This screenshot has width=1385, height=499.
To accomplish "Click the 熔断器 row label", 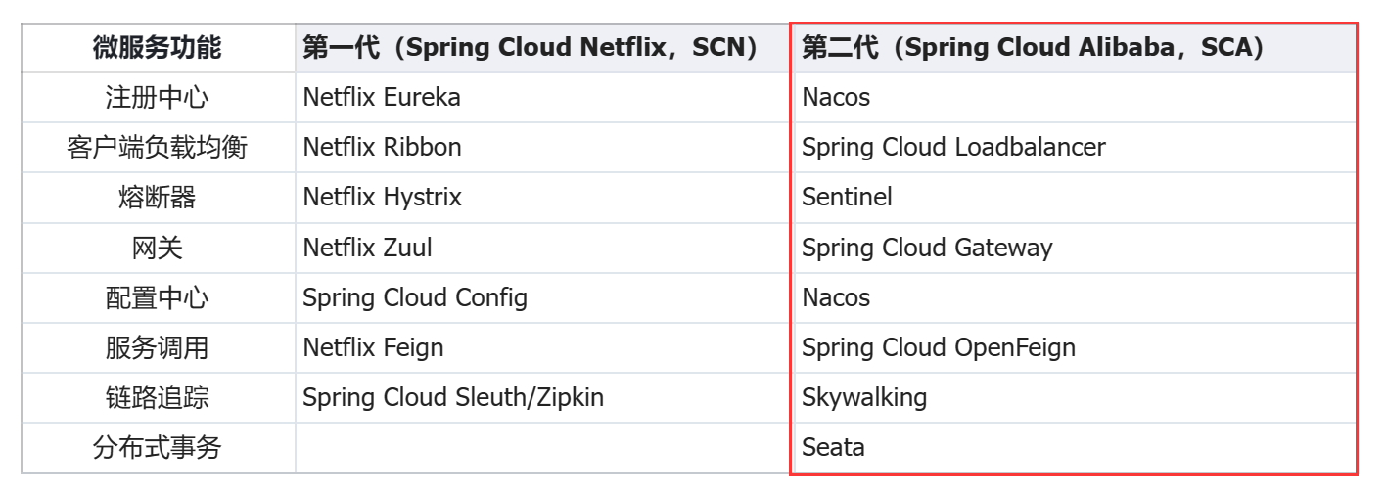I will point(158,198).
